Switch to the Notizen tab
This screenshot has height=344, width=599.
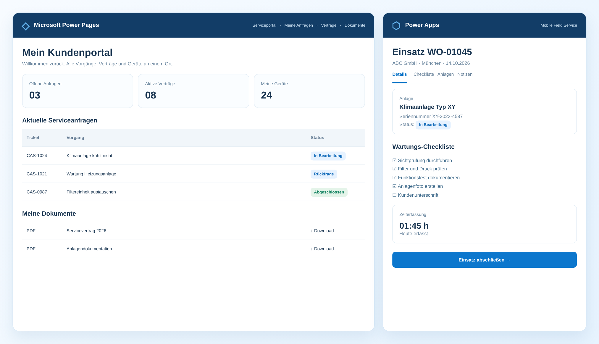tap(465, 74)
